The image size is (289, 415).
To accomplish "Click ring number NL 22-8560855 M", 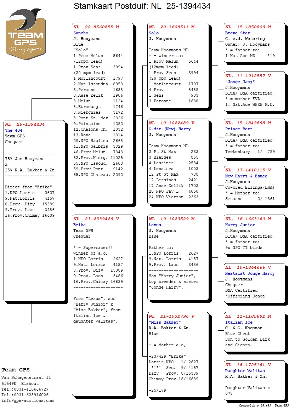I will (96, 27).
